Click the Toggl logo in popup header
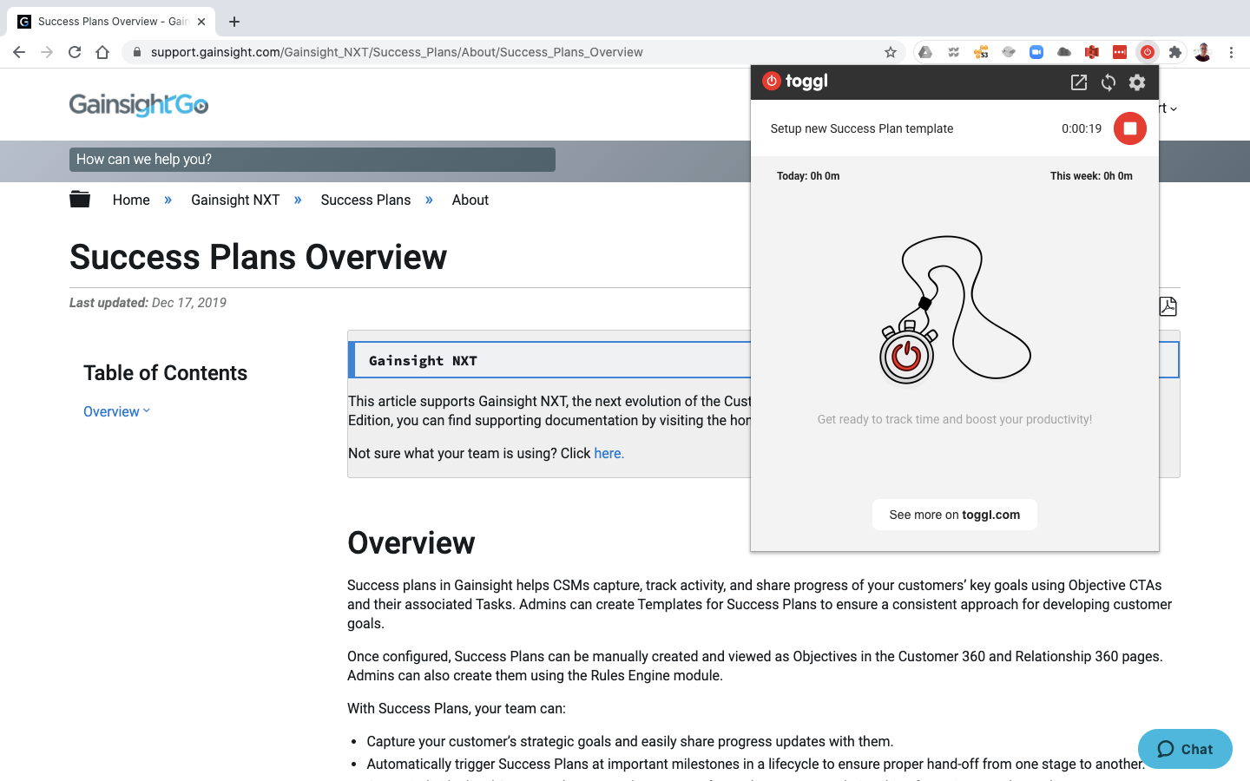Screen dimensions: 1250x781 (795, 82)
